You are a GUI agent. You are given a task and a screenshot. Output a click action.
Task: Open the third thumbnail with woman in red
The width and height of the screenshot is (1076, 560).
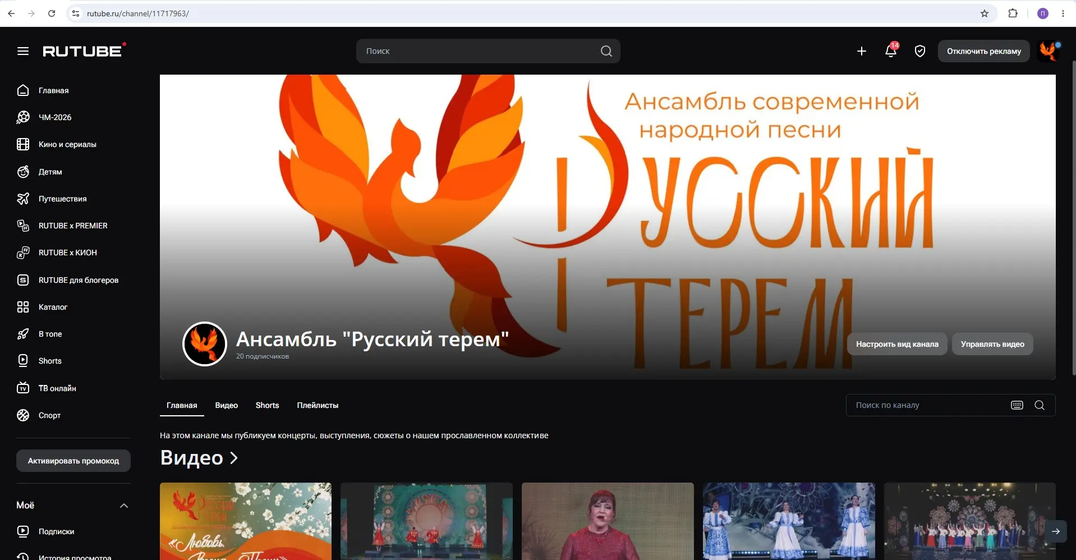[x=608, y=521]
